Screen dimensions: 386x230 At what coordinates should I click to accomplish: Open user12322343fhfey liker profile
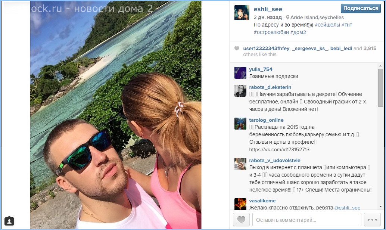[266, 49]
